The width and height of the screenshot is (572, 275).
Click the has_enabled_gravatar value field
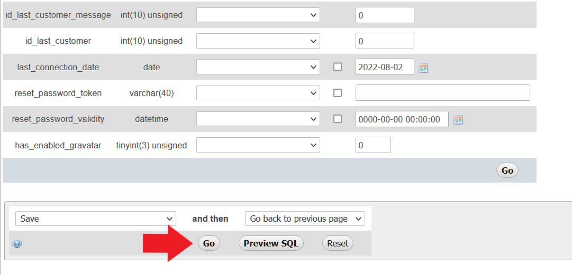click(373, 145)
